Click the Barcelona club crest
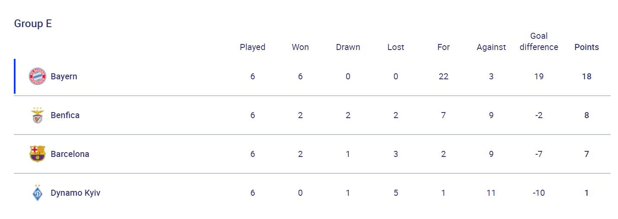Viewport: 618px width, 219px height. [x=37, y=154]
